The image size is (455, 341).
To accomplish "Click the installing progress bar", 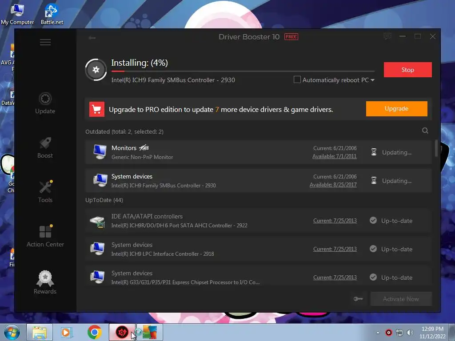I will point(243,71).
